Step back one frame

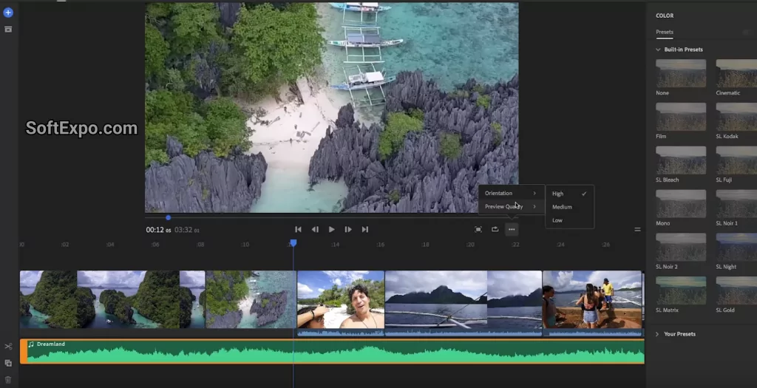315,230
